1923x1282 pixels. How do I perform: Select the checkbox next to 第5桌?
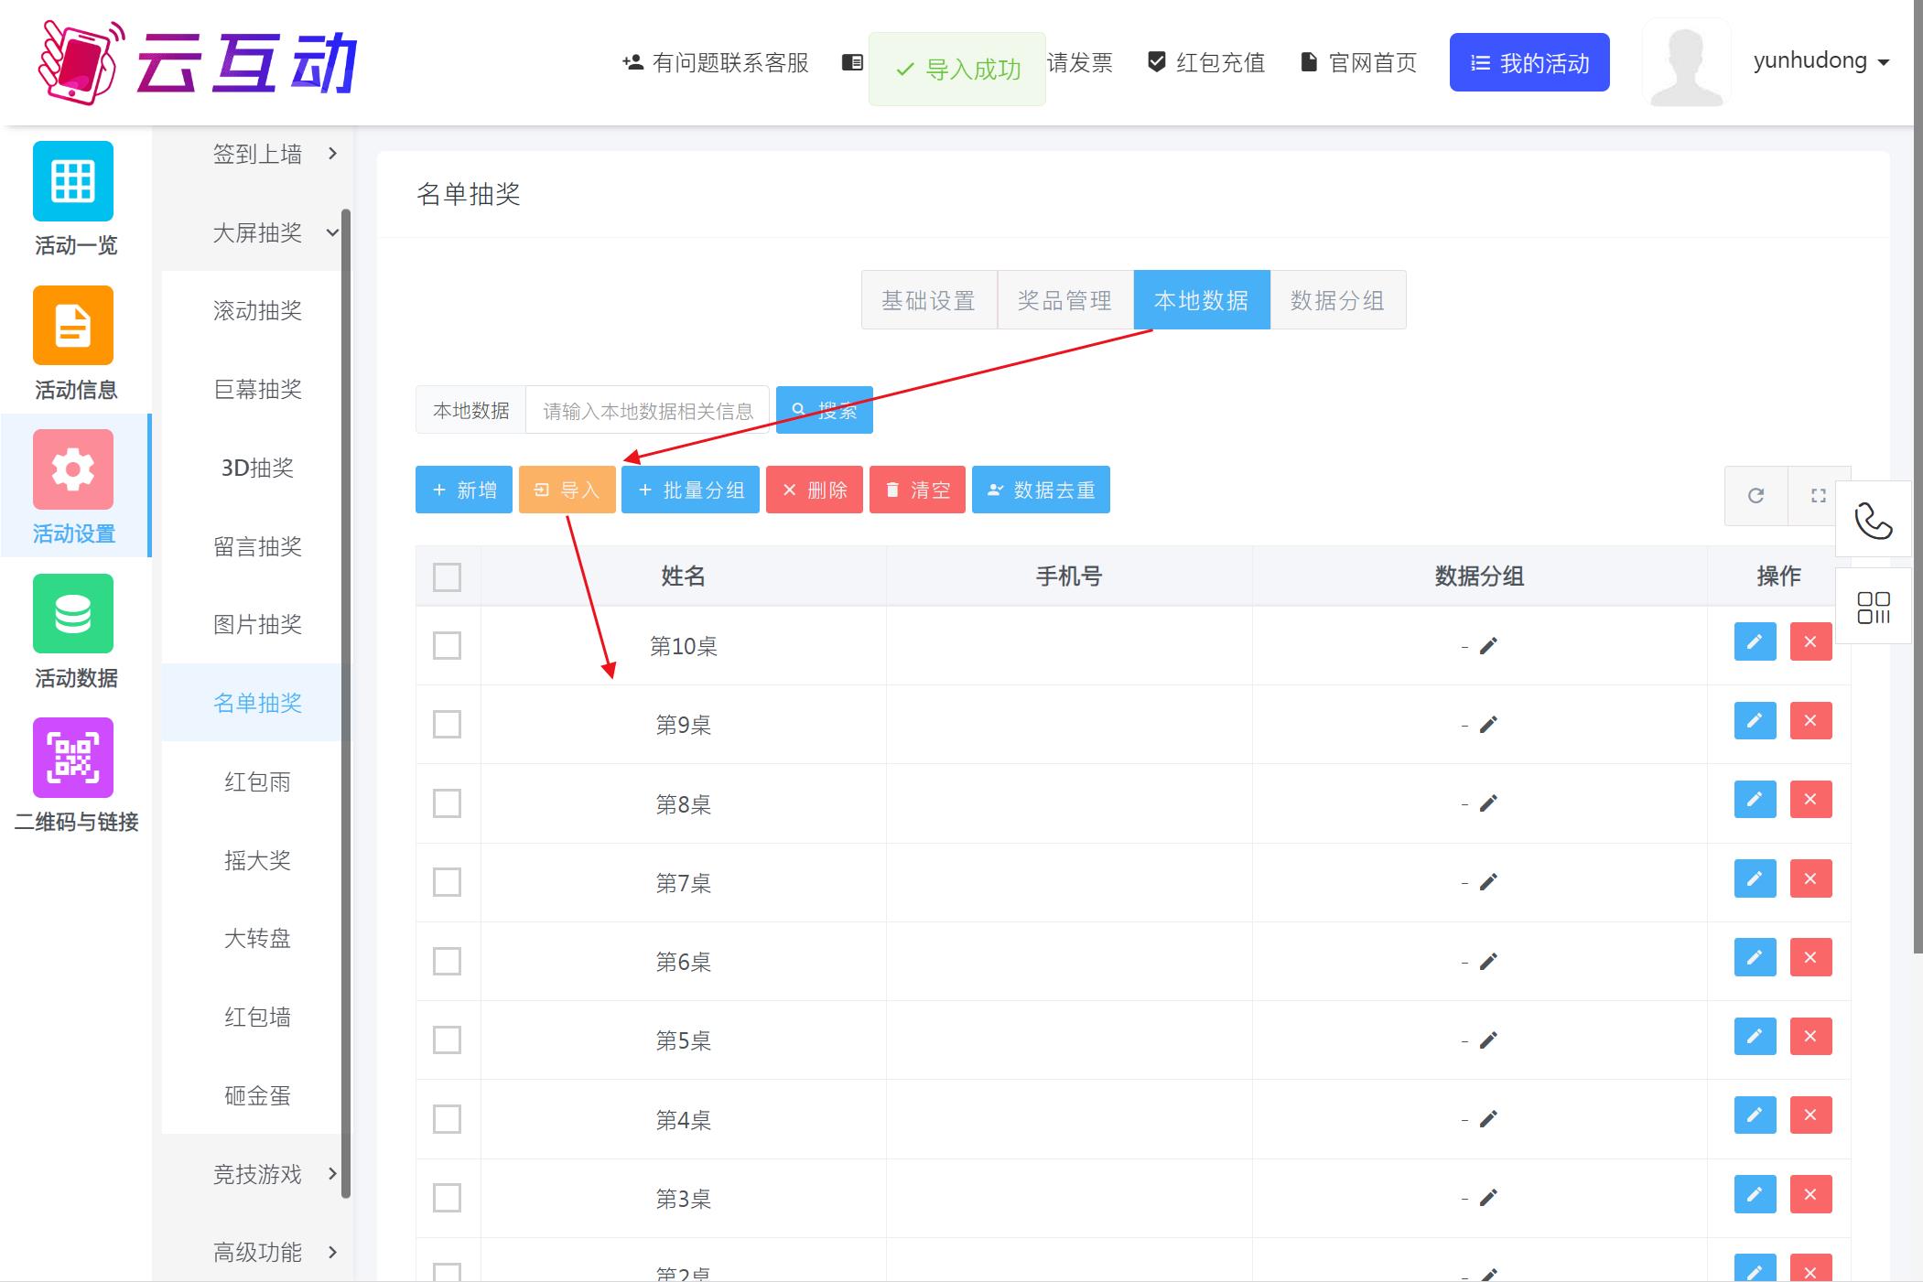[447, 1040]
